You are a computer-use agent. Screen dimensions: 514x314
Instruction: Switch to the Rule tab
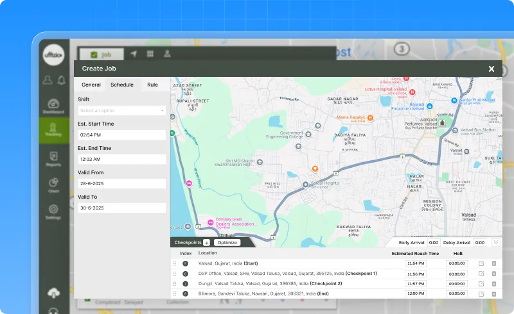tap(152, 85)
